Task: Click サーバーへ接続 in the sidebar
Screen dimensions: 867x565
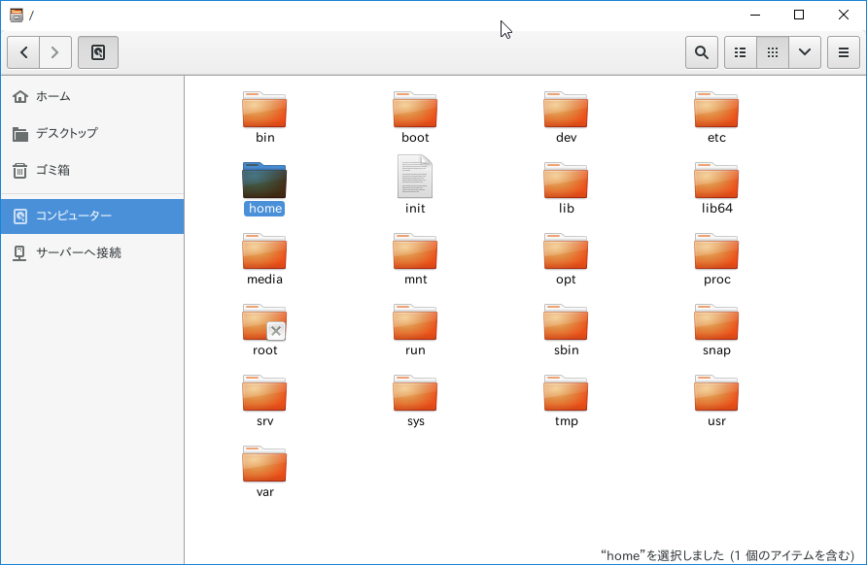Action: tap(92, 253)
